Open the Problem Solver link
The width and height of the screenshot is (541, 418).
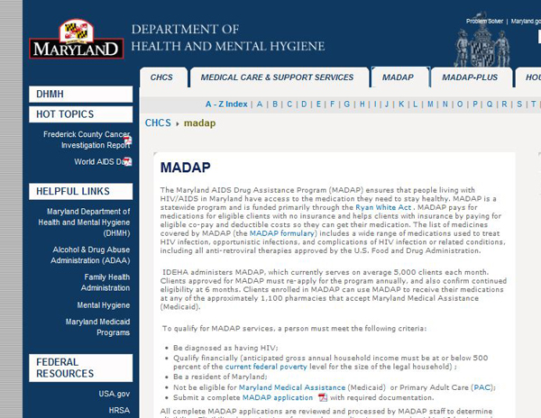484,22
